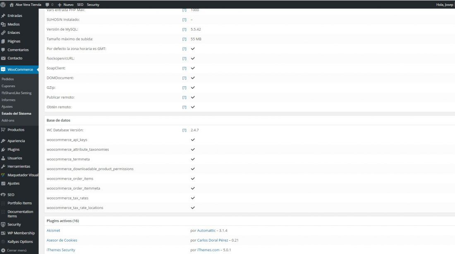Click the WooCommerce sidebar icon
This screenshot has width=455, height=254.
coord(3,69)
